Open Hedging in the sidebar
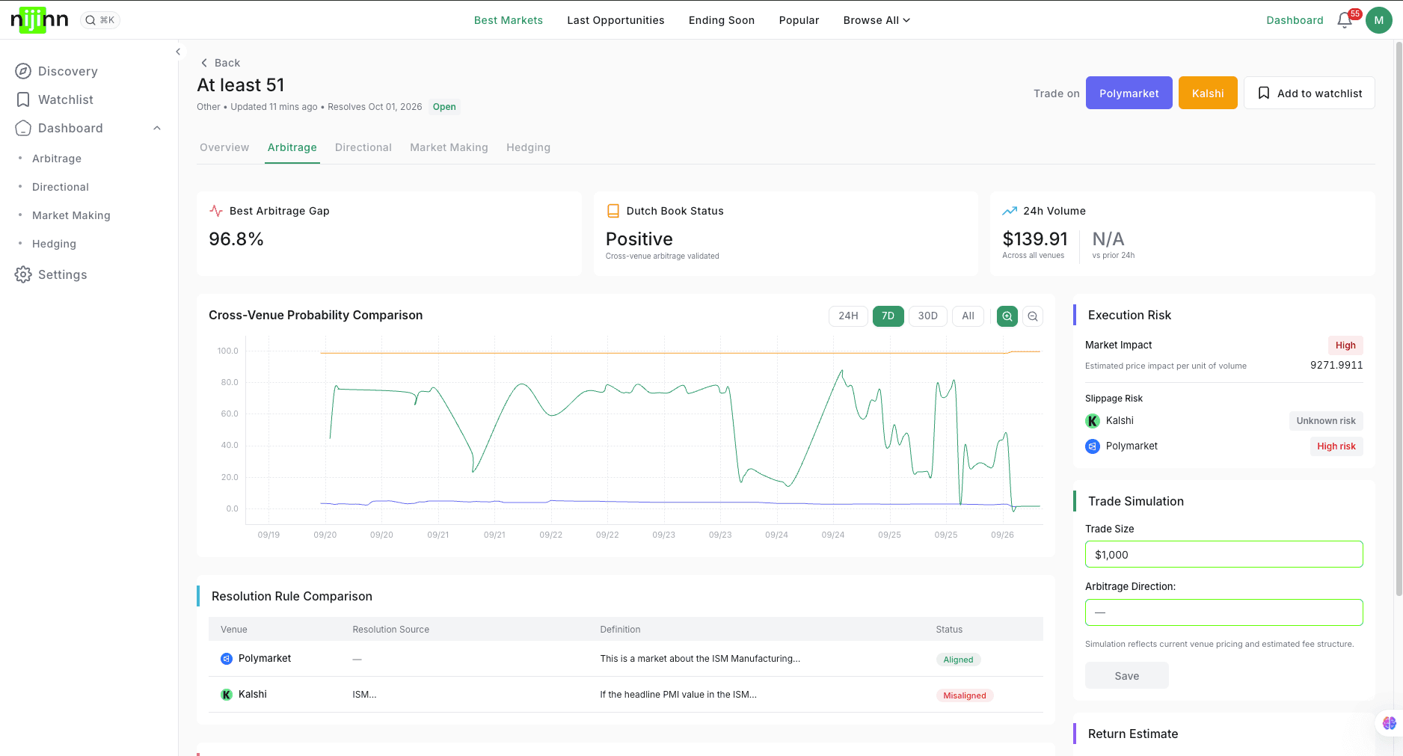The image size is (1403, 756). [54, 244]
